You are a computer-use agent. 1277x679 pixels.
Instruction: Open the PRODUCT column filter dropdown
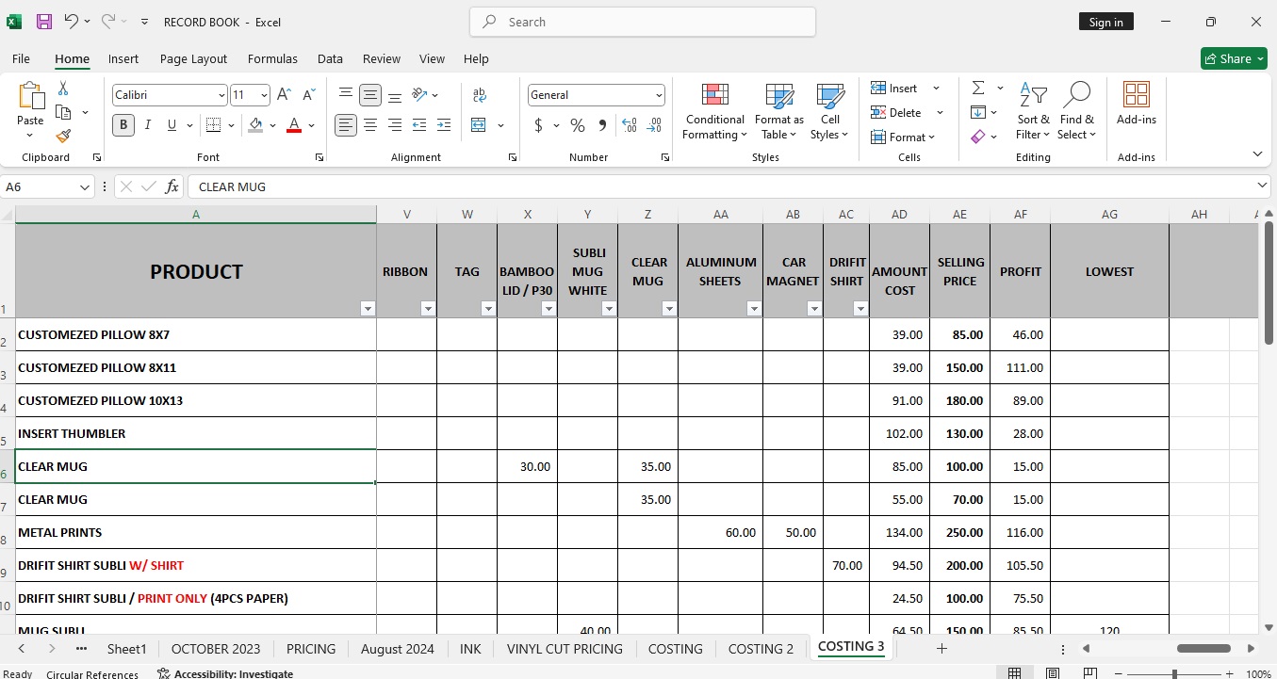(x=368, y=309)
